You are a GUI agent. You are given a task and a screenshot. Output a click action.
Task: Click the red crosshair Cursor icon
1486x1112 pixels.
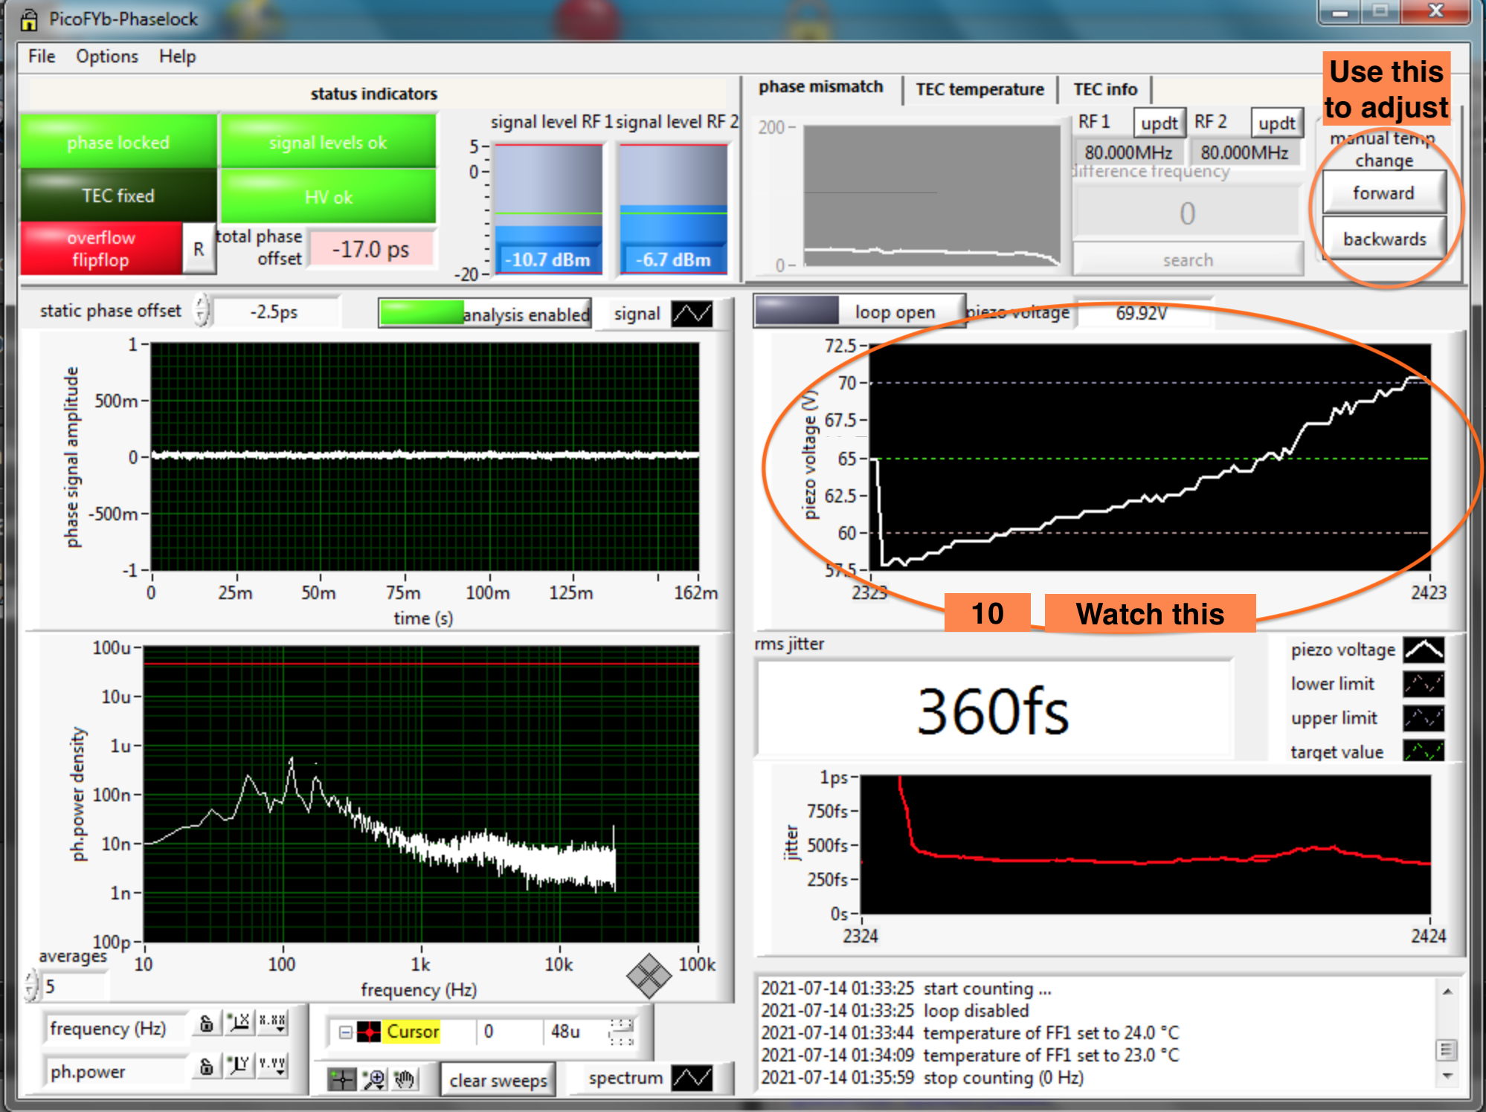coord(369,1032)
